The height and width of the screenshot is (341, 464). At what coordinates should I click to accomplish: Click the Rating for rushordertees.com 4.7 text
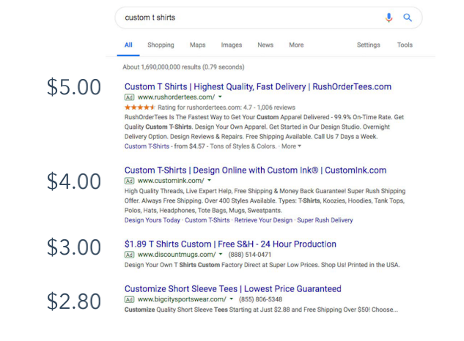coord(227,108)
